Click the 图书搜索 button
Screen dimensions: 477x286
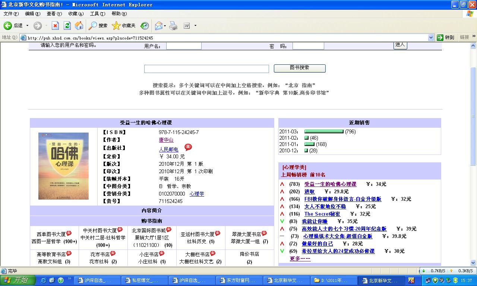300,68
